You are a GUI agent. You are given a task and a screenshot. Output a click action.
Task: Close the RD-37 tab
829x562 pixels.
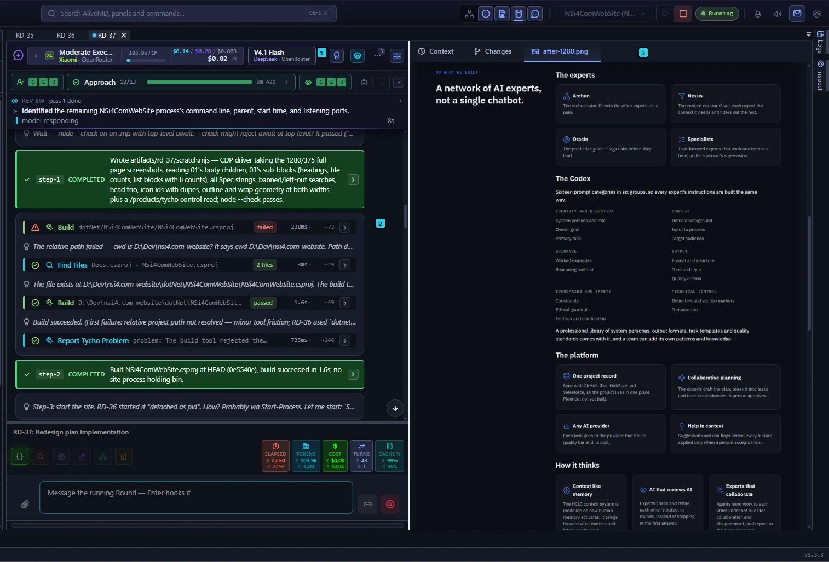click(124, 35)
